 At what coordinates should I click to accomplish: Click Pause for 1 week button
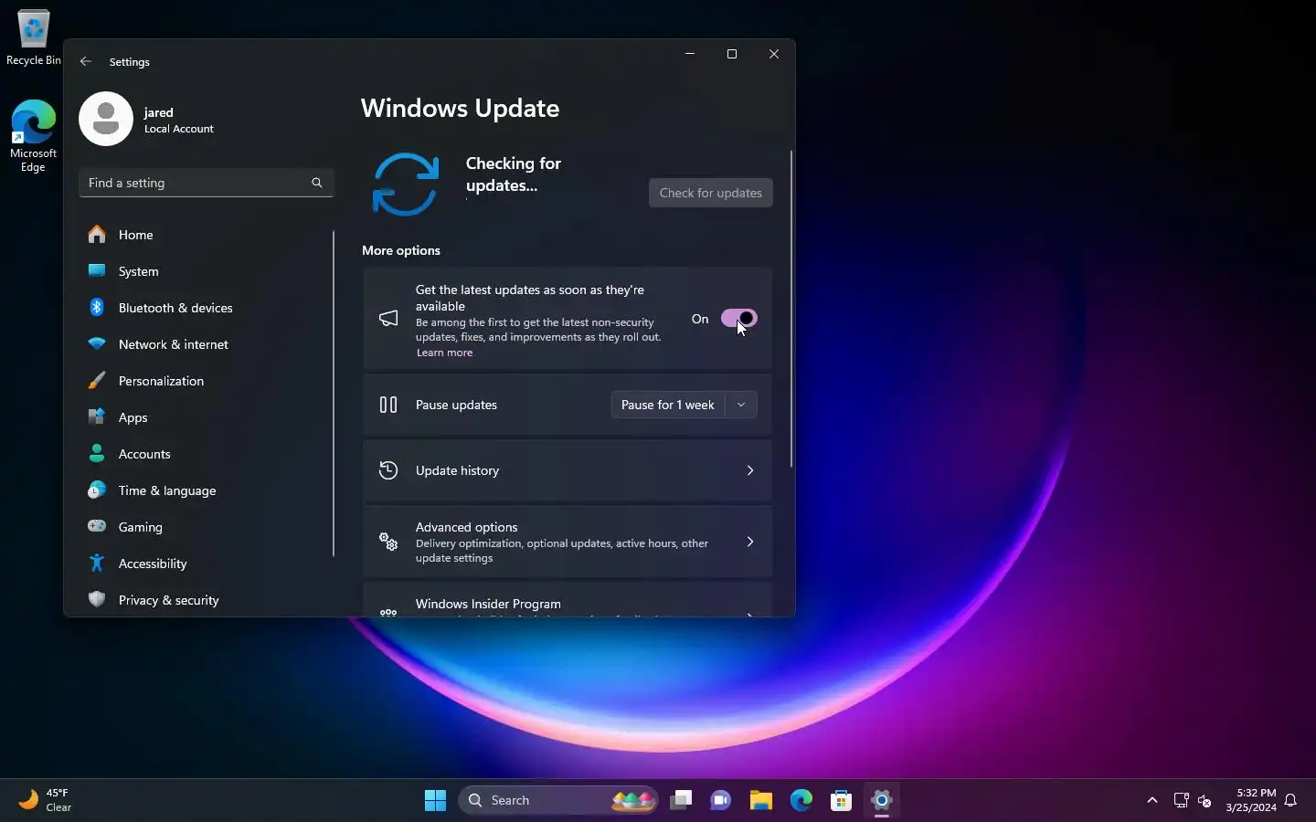coord(668,405)
